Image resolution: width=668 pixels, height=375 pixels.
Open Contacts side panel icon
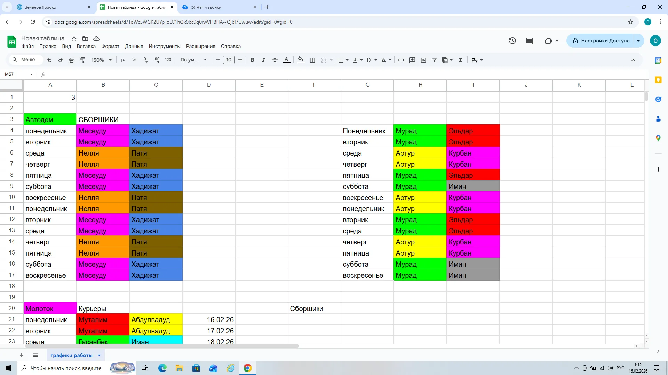[x=658, y=119]
